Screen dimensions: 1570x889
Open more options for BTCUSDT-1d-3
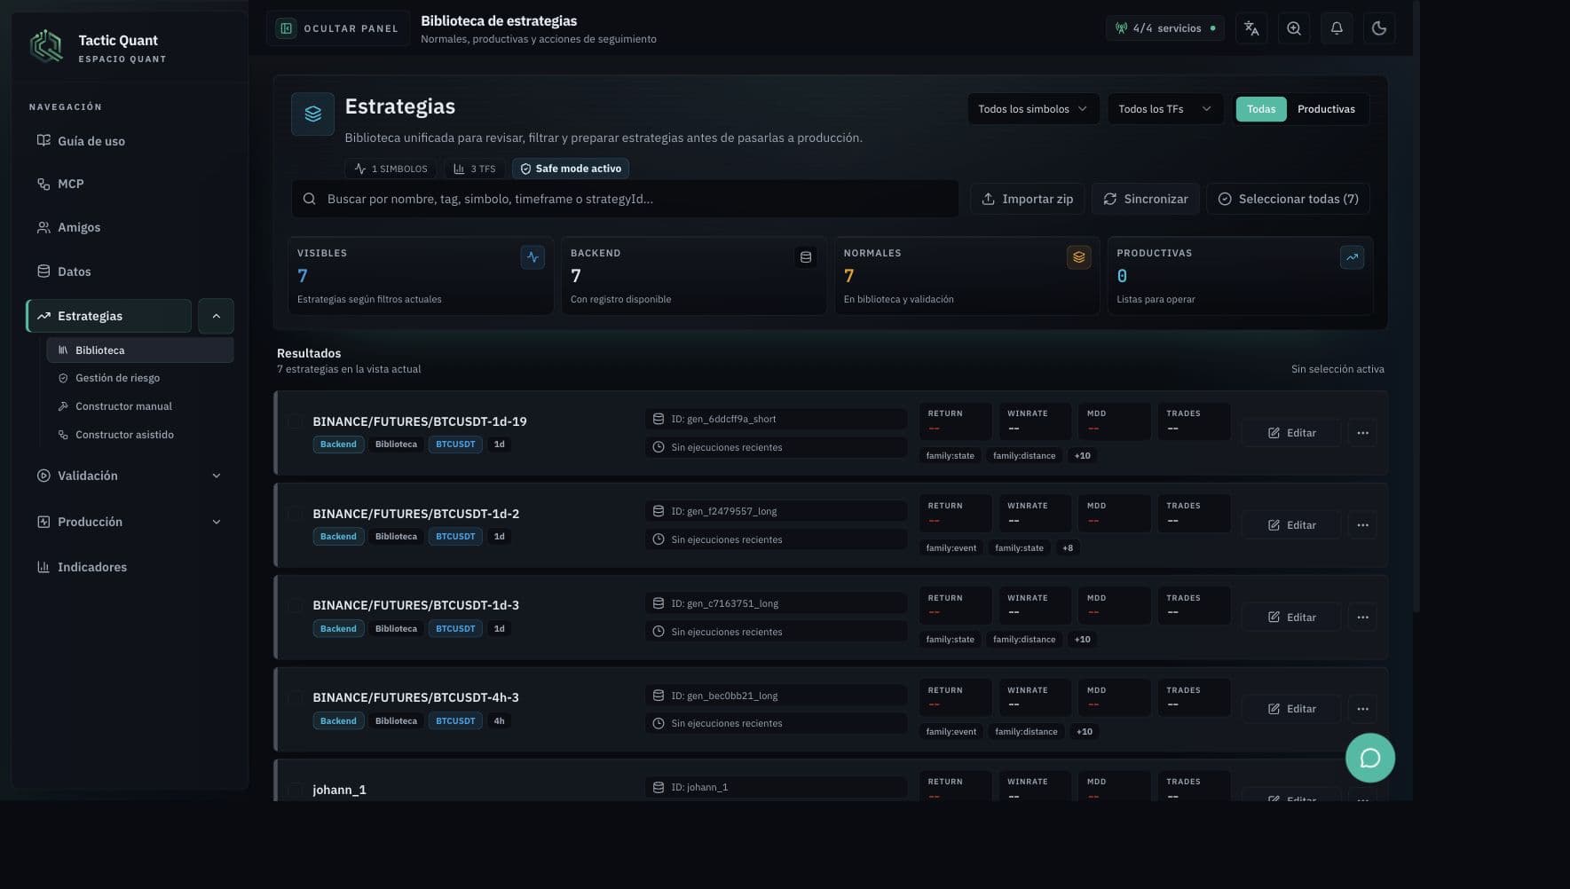pos(1362,618)
